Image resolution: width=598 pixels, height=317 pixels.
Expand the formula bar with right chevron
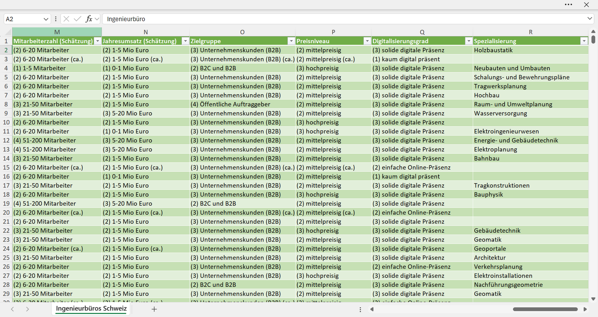[590, 19]
